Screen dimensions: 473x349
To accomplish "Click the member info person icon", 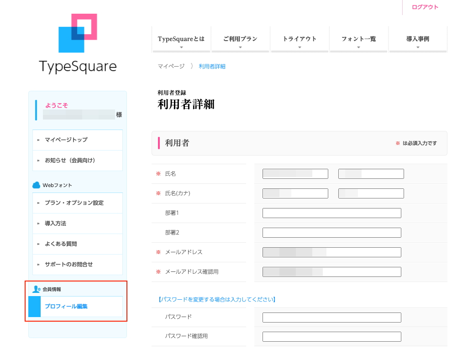I will (37, 289).
